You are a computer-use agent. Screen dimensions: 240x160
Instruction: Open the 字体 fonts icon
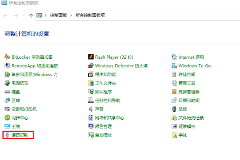coord(174,135)
